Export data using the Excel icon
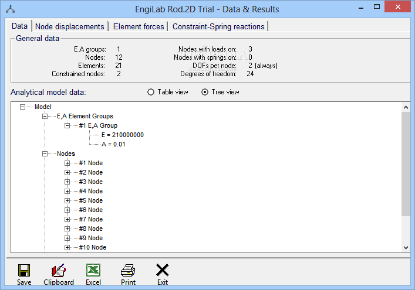 click(x=93, y=270)
